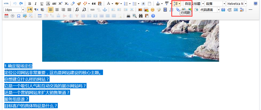This screenshot has width=261, height=110.
Task: Insert a page break icon
Action: point(230,10)
